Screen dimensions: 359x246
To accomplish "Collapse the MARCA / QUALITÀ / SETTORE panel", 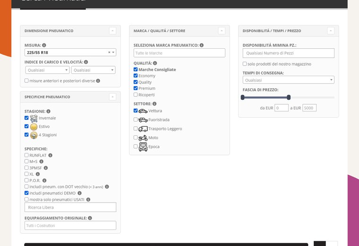I will 222,31.
